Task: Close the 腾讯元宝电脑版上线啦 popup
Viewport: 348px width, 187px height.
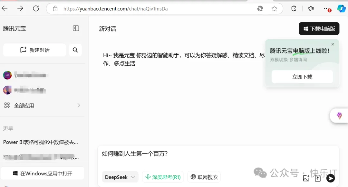Action: click(333, 44)
